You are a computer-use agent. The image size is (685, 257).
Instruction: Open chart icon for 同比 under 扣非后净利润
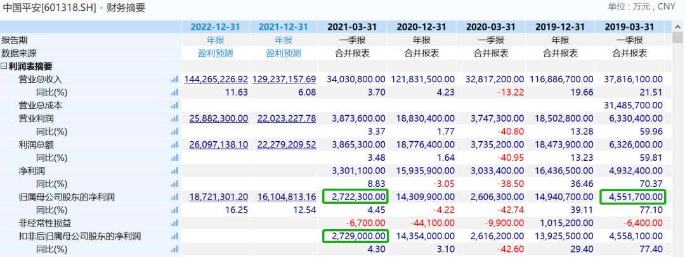(x=175, y=249)
